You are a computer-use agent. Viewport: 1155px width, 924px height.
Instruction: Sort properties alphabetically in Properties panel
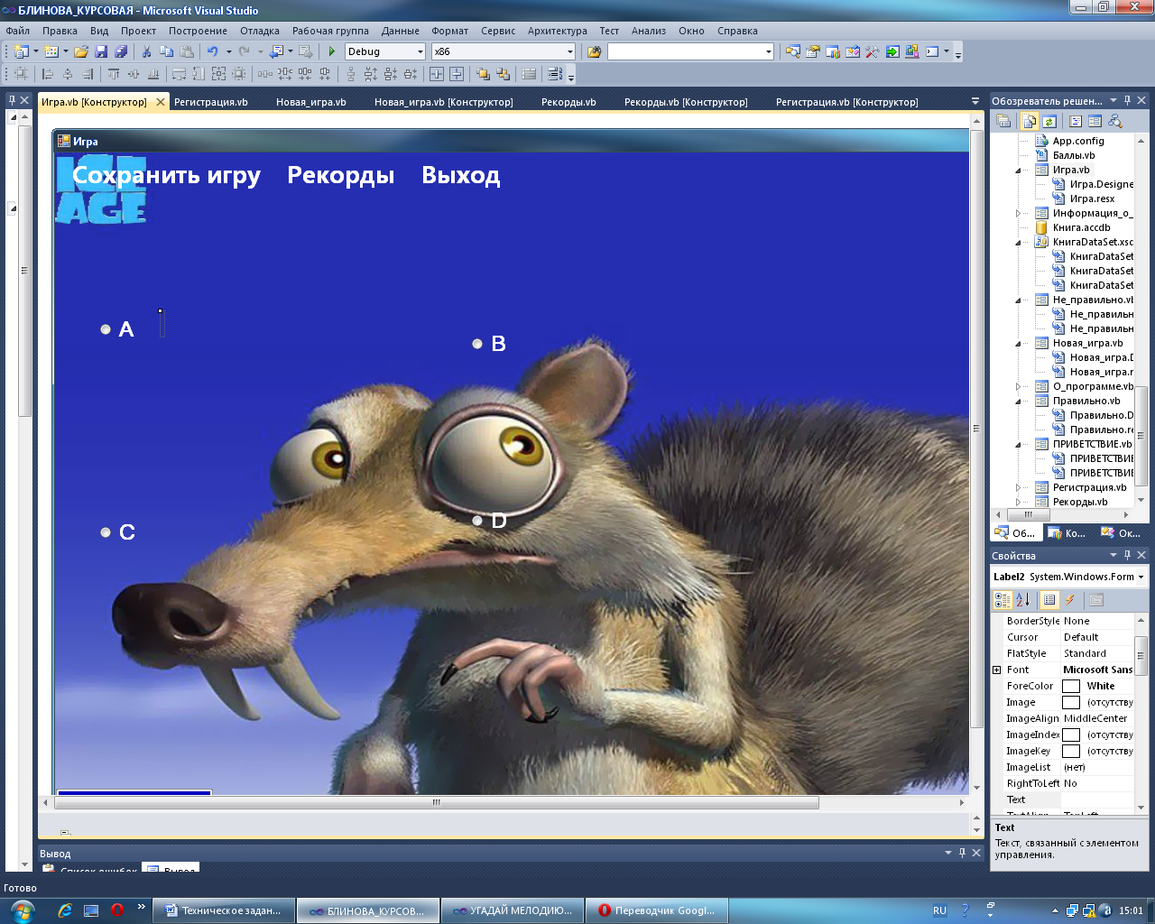(x=1023, y=599)
